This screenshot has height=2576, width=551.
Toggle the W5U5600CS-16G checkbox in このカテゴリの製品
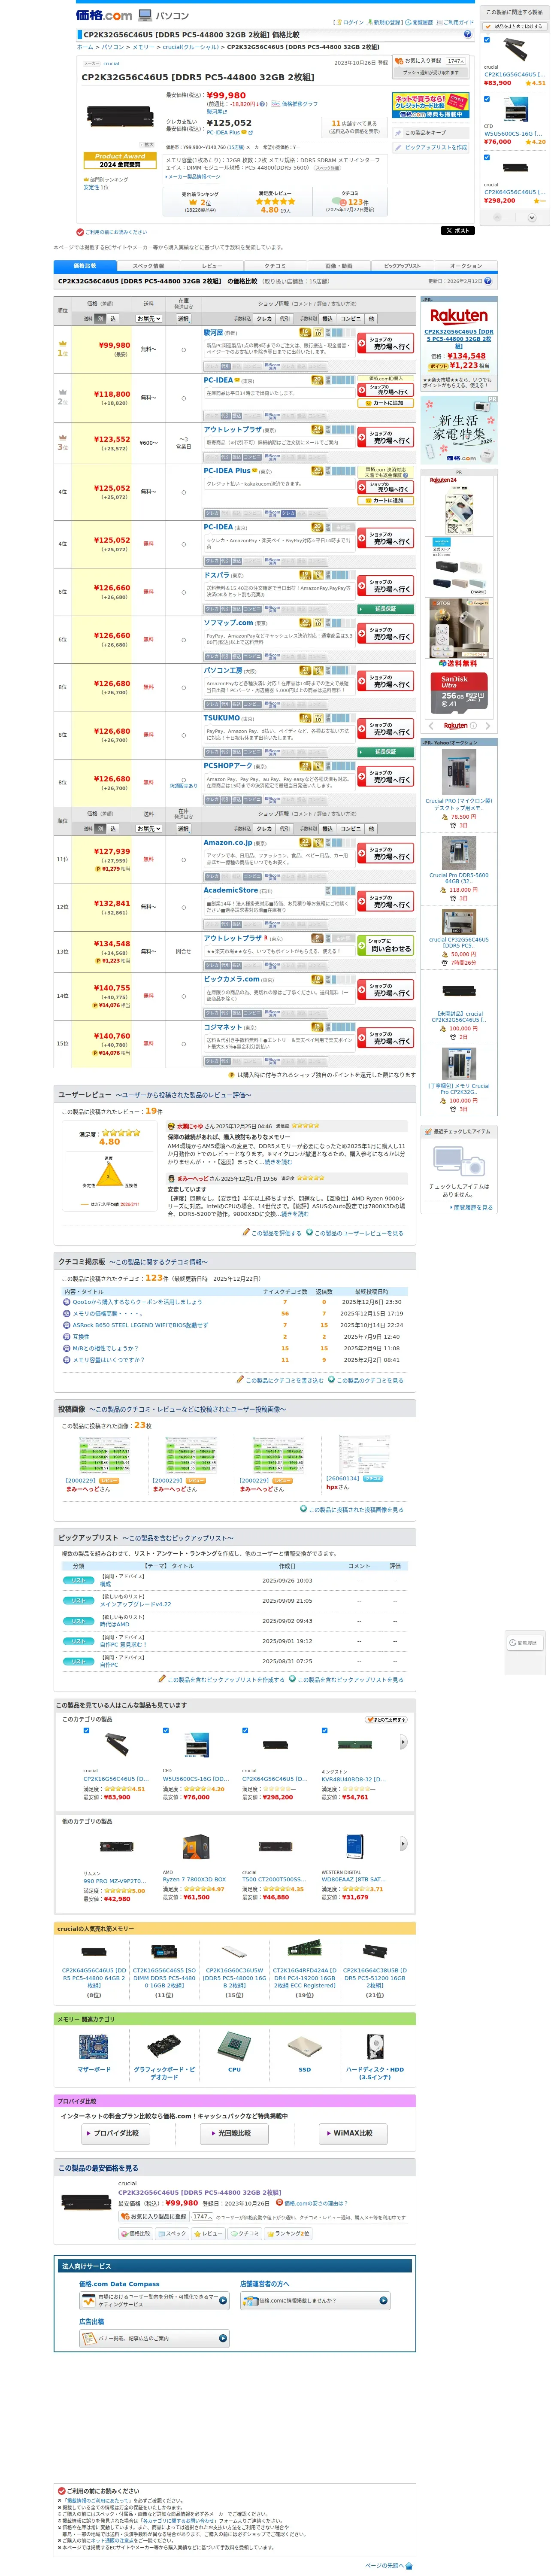pos(166,1731)
